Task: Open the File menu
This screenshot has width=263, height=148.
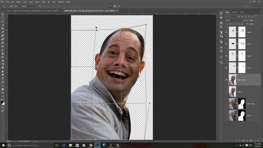Action: coord(7,2)
